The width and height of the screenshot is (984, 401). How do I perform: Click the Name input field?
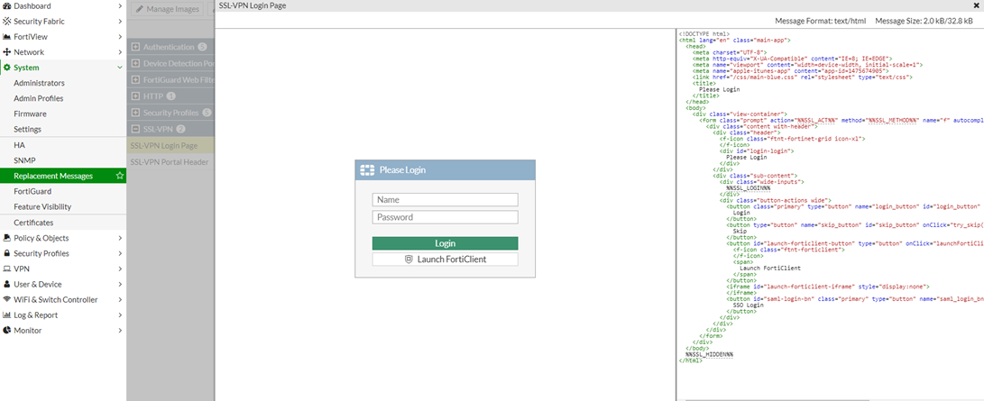click(x=445, y=200)
